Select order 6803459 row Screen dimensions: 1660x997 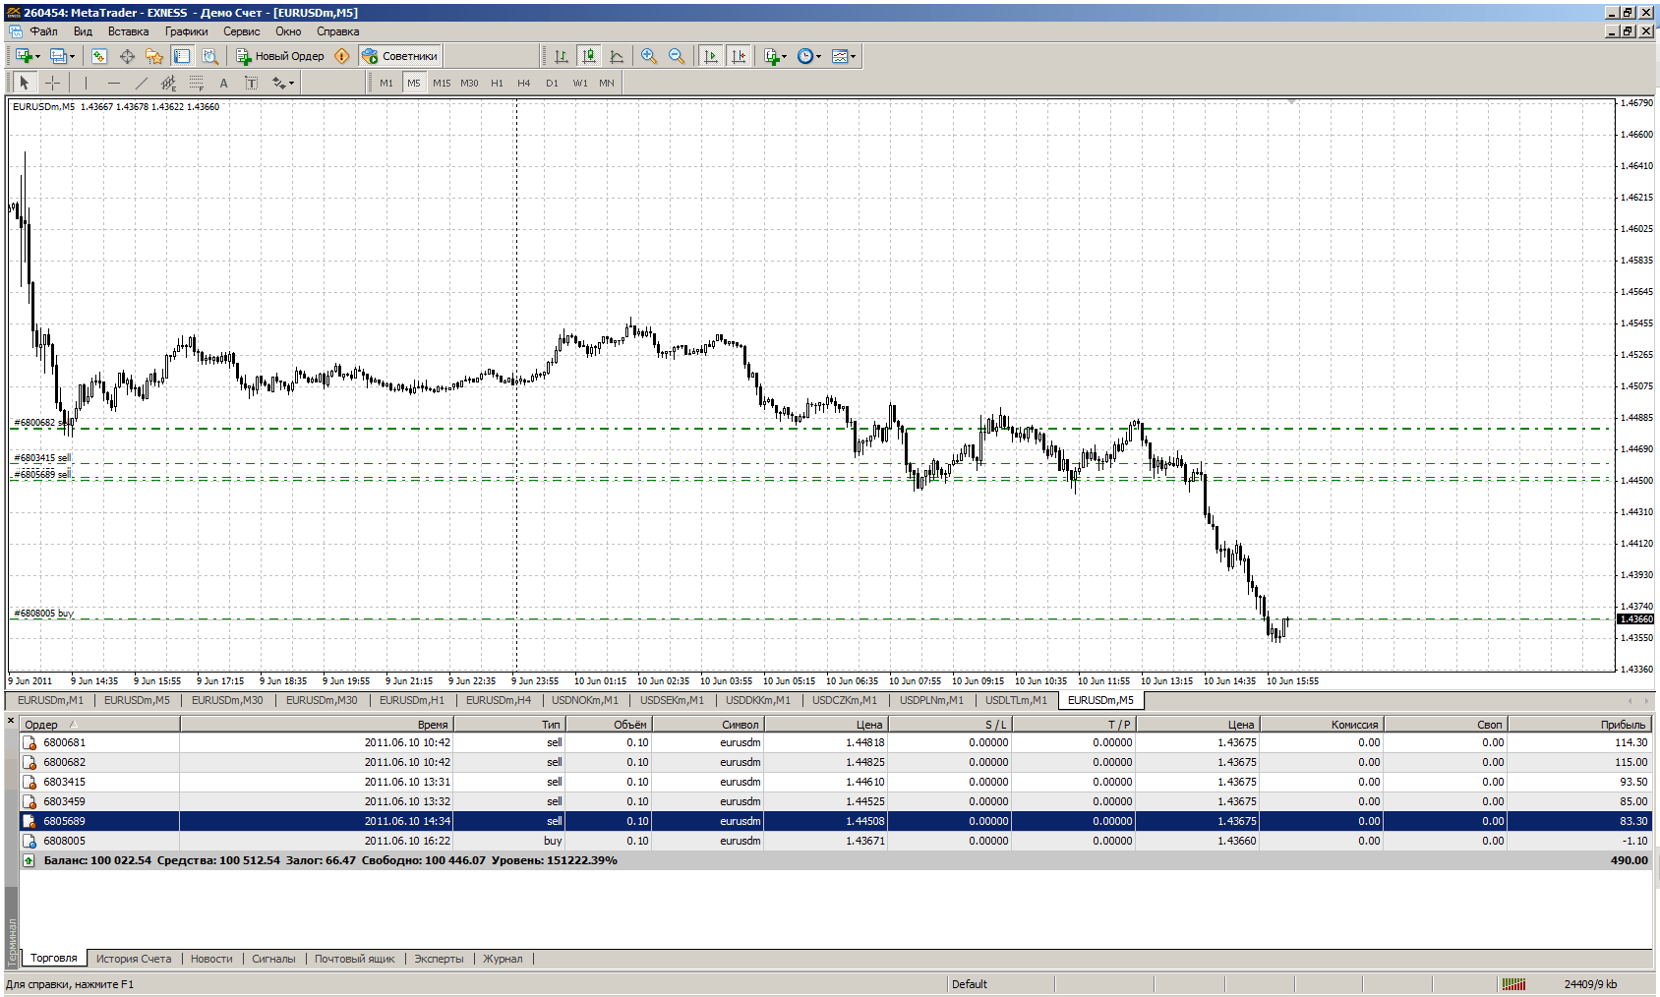click(836, 801)
